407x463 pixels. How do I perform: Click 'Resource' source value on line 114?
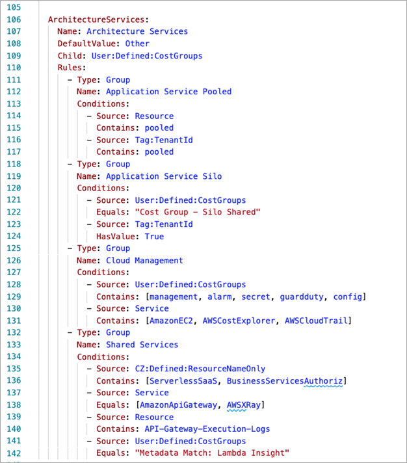154,116
